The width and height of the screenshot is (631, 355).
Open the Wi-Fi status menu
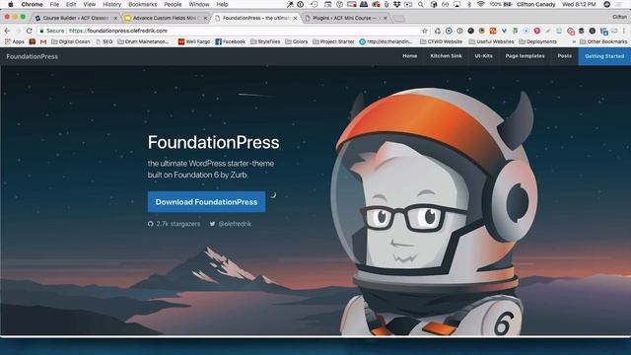480,4
